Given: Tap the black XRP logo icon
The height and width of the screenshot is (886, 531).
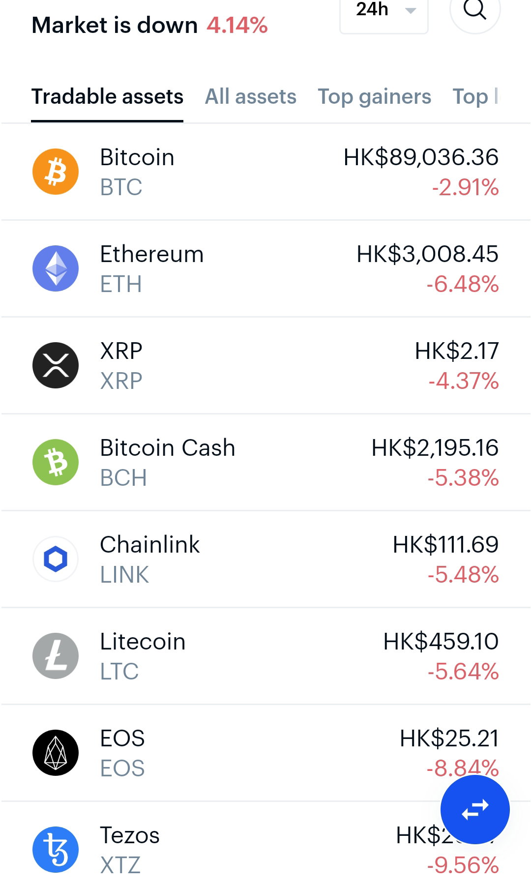Looking at the screenshot, I should pyautogui.click(x=56, y=365).
